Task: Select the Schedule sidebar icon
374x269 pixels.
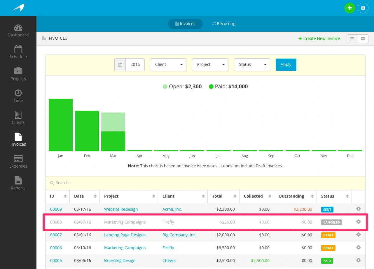Action: pos(18,52)
